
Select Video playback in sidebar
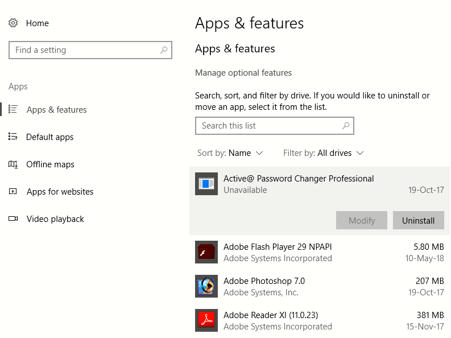coord(55,219)
